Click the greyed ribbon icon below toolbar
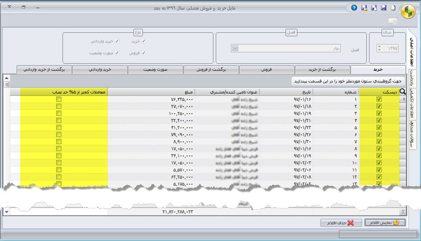The width and height of the screenshot is (421, 241). pyautogui.click(x=393, y=21)
